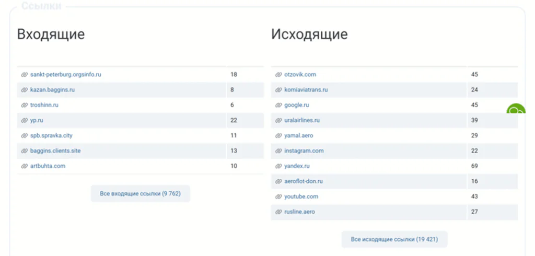The width and height of the screenshot is (535, 256).
Task: Click the link icon beside otzovik.com
Action: coord(278,74)
